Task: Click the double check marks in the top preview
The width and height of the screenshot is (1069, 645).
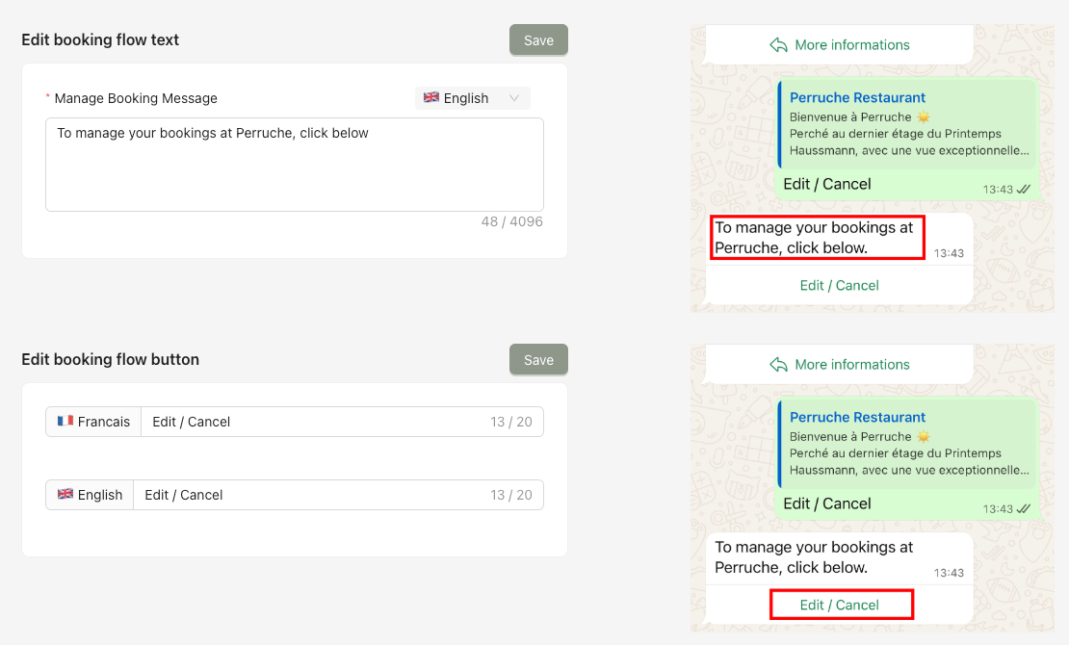Action: click(x=1024, y=189)
